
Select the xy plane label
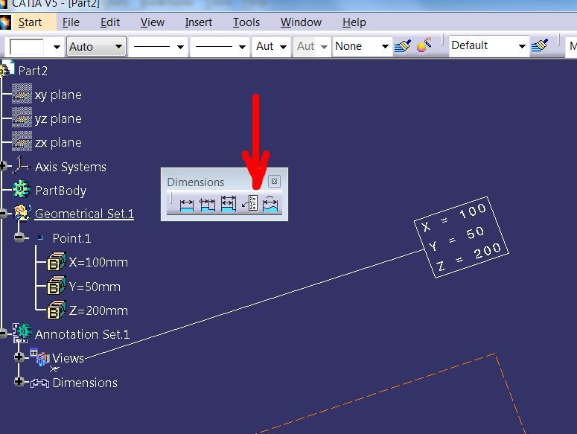coord(58,95)
